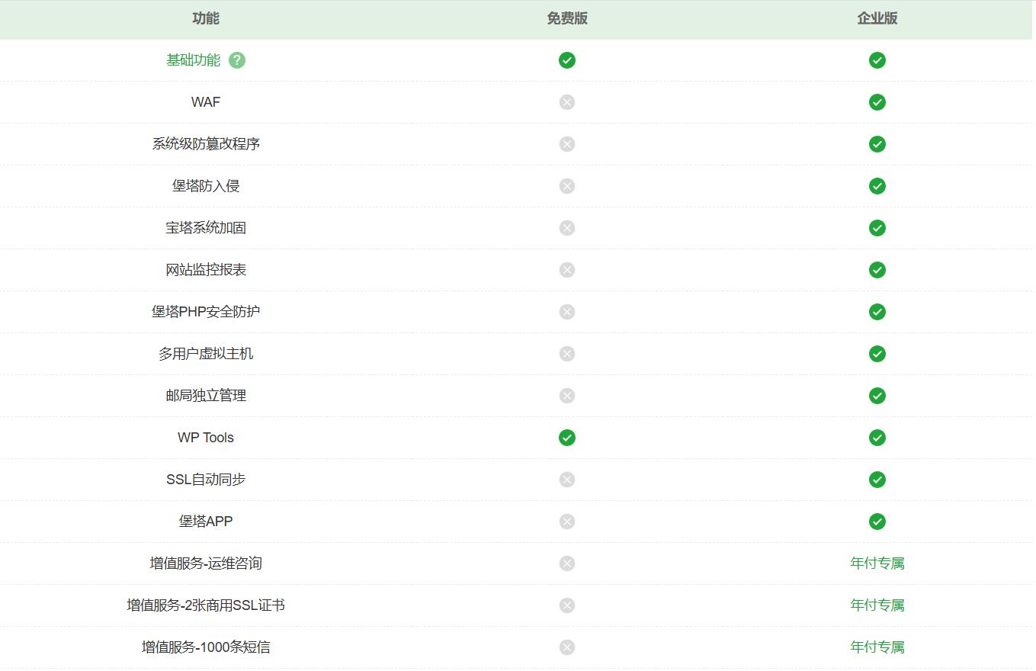The width and height of the screenshot is (1036, 671).
Task: Click the green check for 多用户虚拟主机 under 企业版
Action: (x=877, y=354)
